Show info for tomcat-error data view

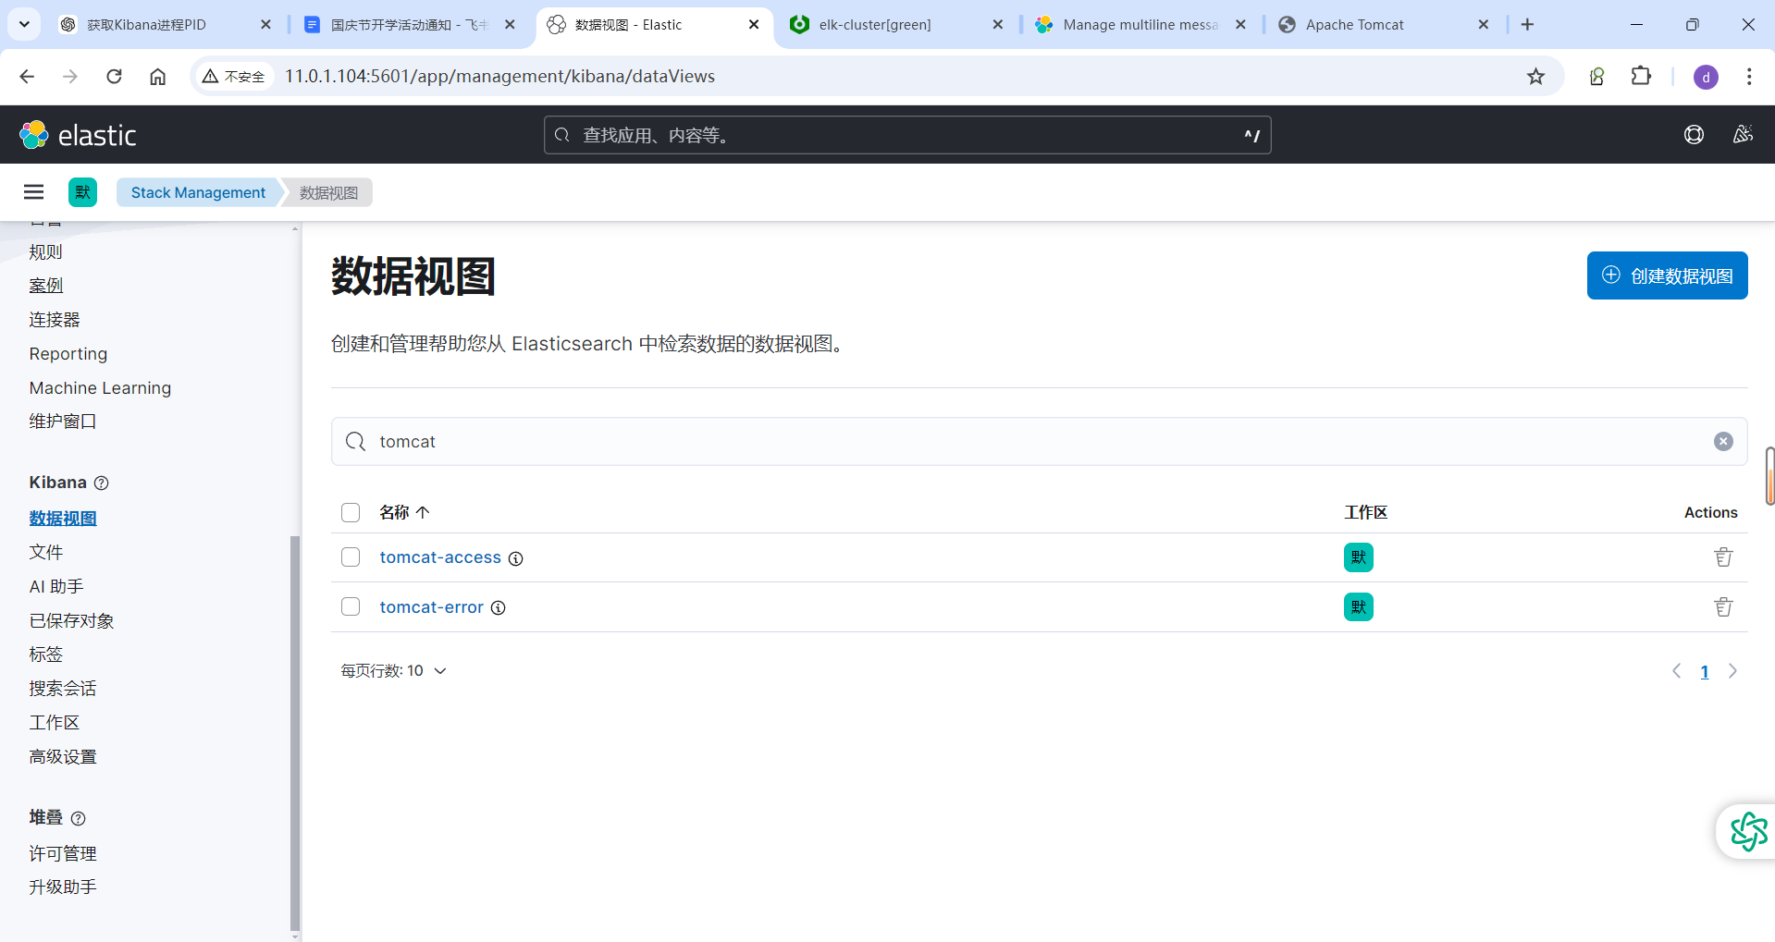tap(498, 608)
